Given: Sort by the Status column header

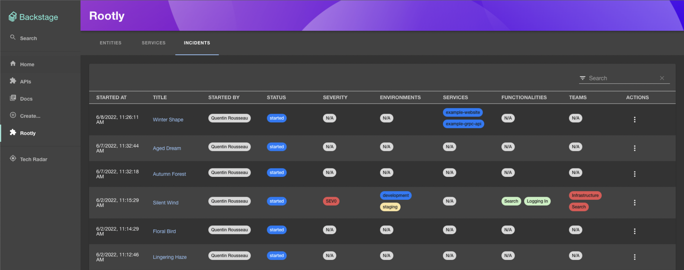Looking at the screenshot, I should tap(276, 97).
